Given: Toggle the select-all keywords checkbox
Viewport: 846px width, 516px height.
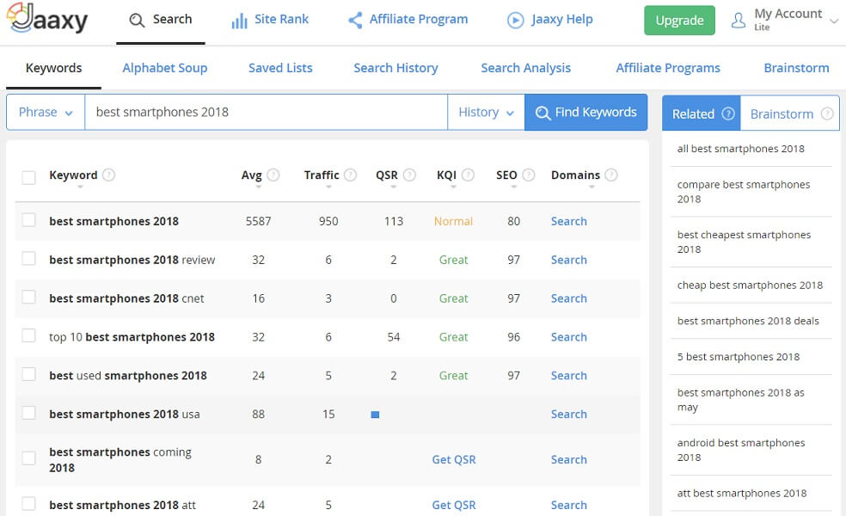Looking at the screenshot, I should pos(28,177).
